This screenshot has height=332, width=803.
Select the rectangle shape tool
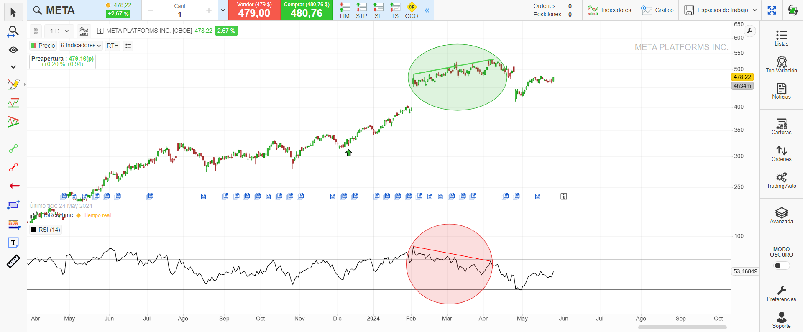click(13, 205)
